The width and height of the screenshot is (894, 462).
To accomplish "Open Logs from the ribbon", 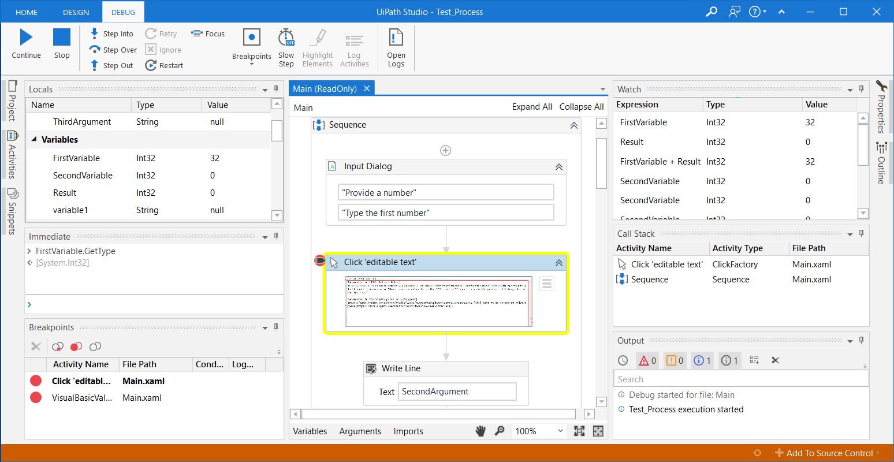I will [396, 47].
